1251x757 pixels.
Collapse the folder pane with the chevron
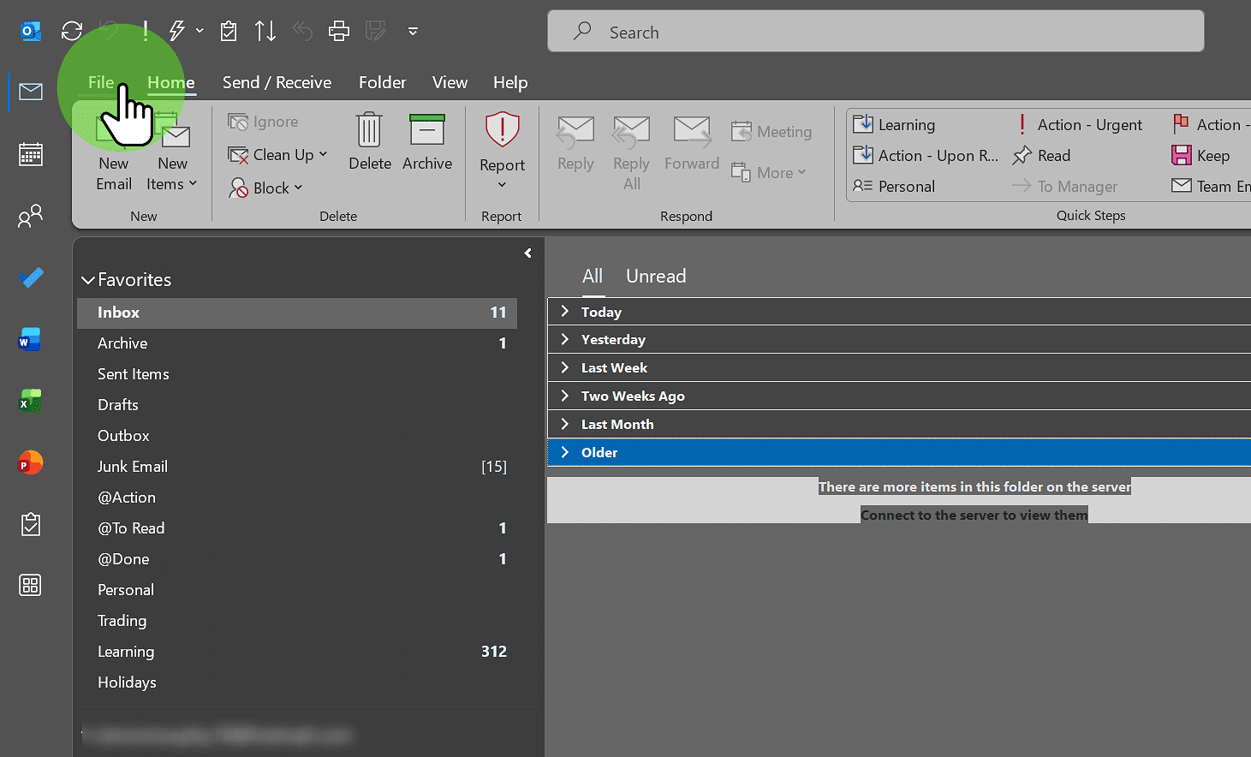tap(527, 253)
